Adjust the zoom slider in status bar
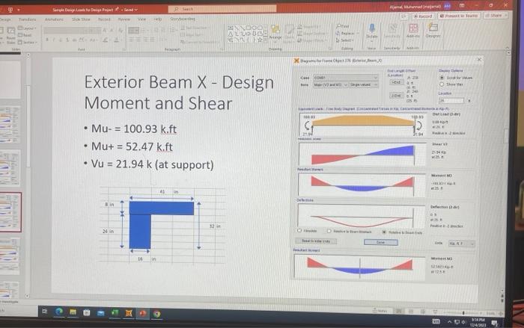524x328 pixels. tap(463, 313)
